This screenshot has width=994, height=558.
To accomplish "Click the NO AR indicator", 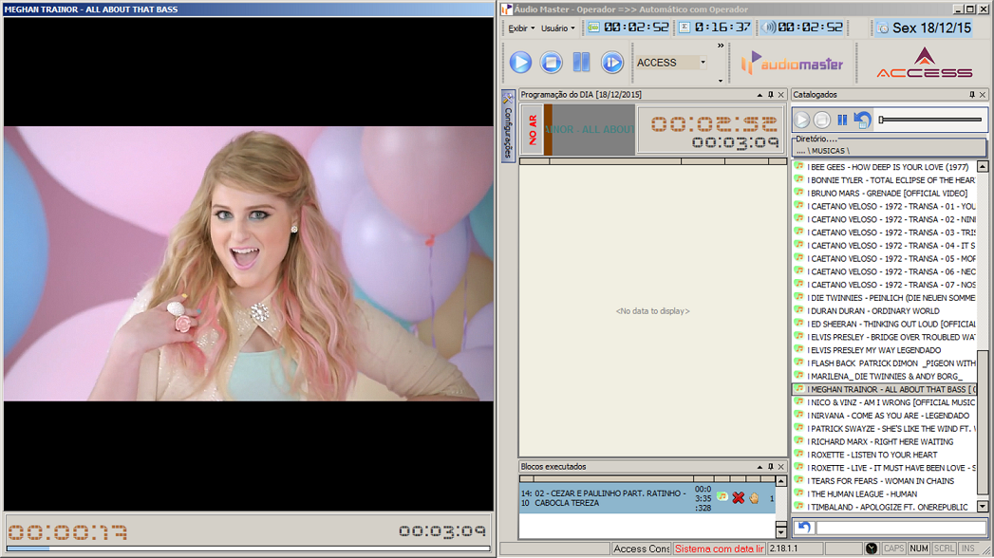I will 533,130.
